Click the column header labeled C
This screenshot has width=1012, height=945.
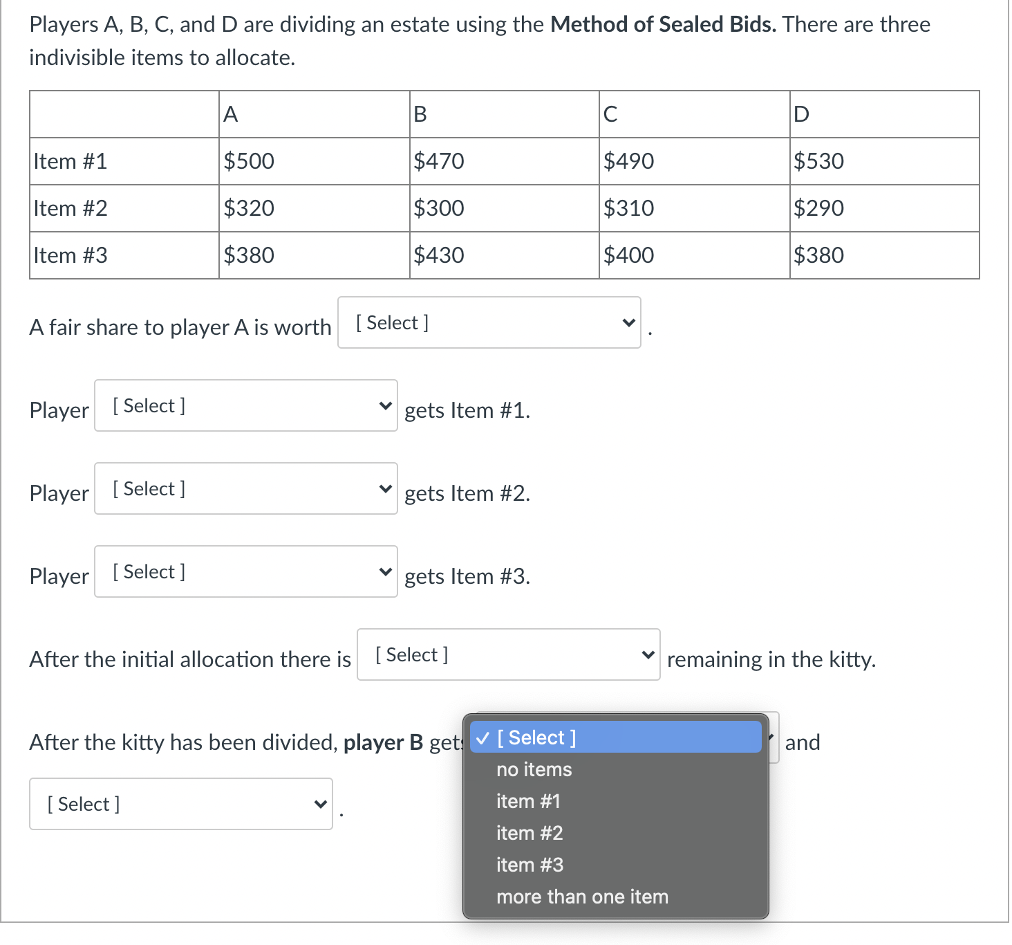coord(610,113)
